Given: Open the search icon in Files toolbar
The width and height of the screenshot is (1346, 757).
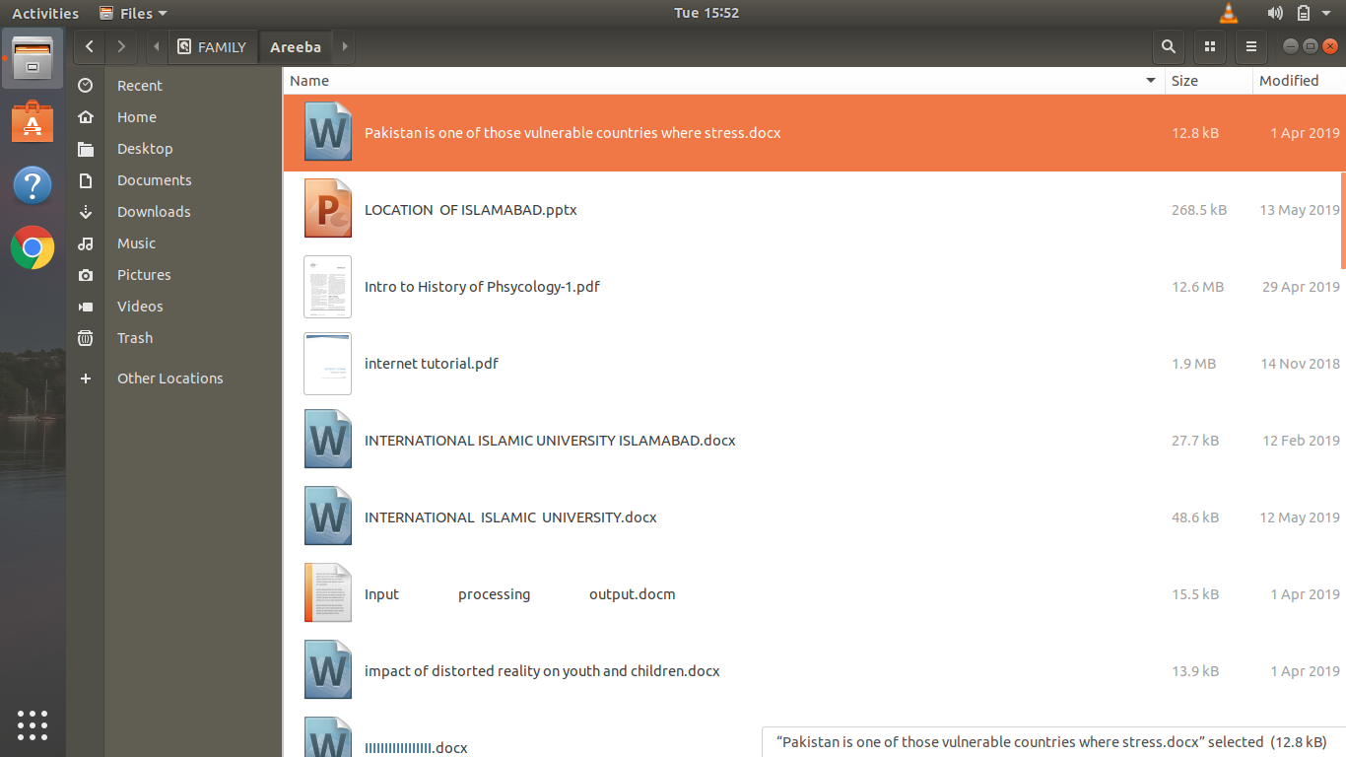Looking at the screenshot, I should tap(1168, 46).
